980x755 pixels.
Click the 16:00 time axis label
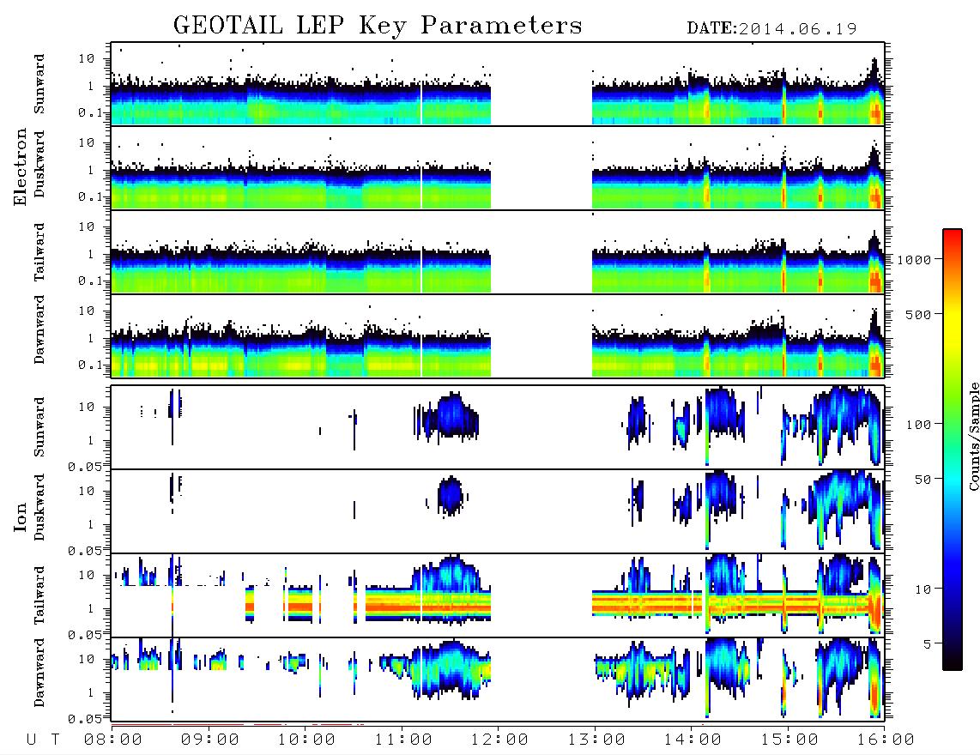[886, 740]
